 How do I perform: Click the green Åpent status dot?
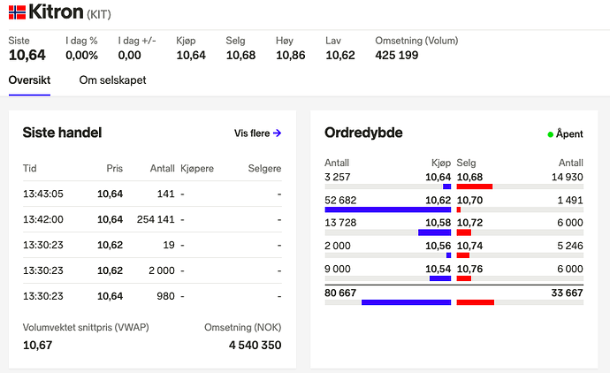(x=551, y=134)
